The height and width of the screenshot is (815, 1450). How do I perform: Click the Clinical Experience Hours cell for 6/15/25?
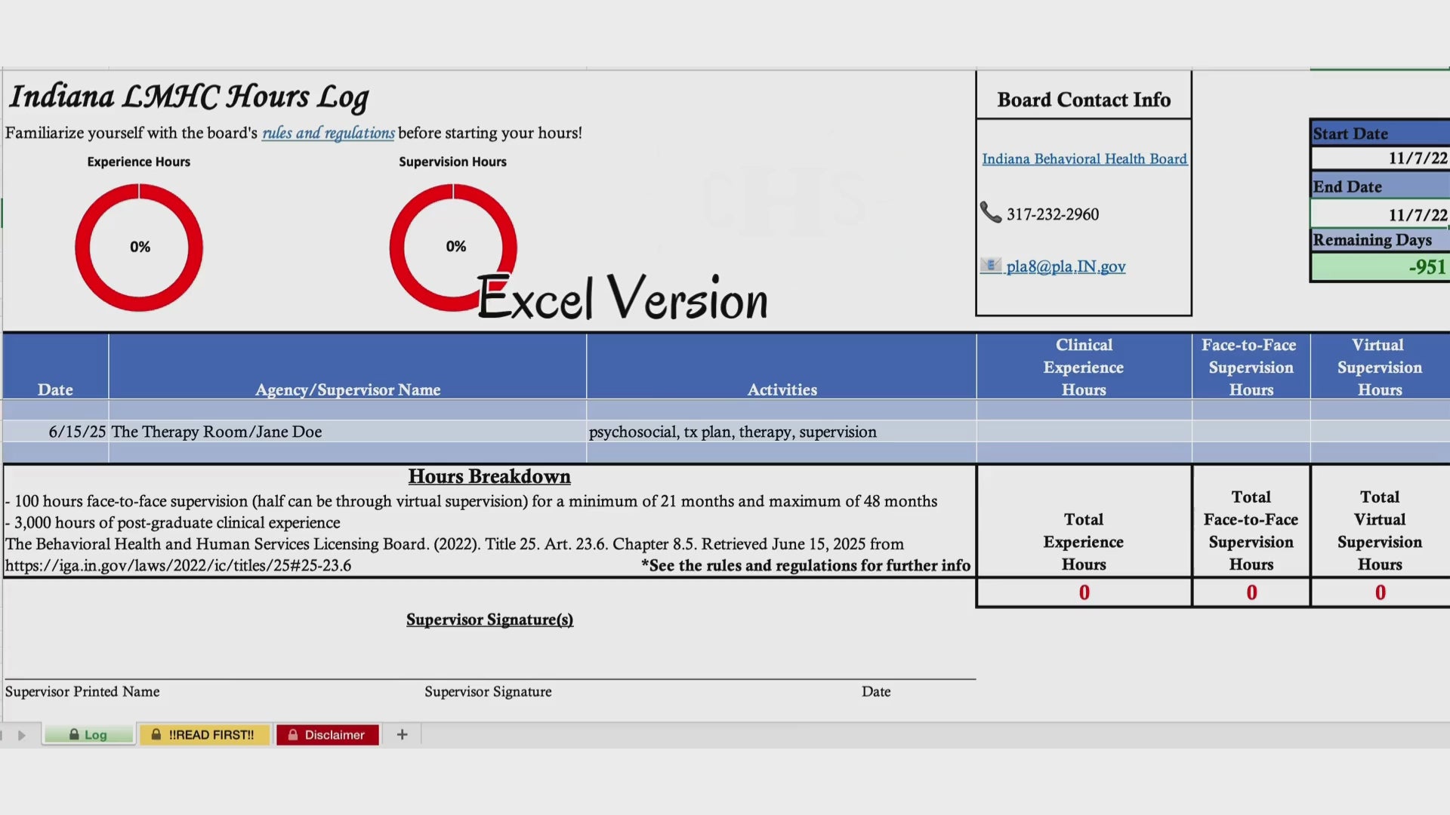[x=1084, y=432]
